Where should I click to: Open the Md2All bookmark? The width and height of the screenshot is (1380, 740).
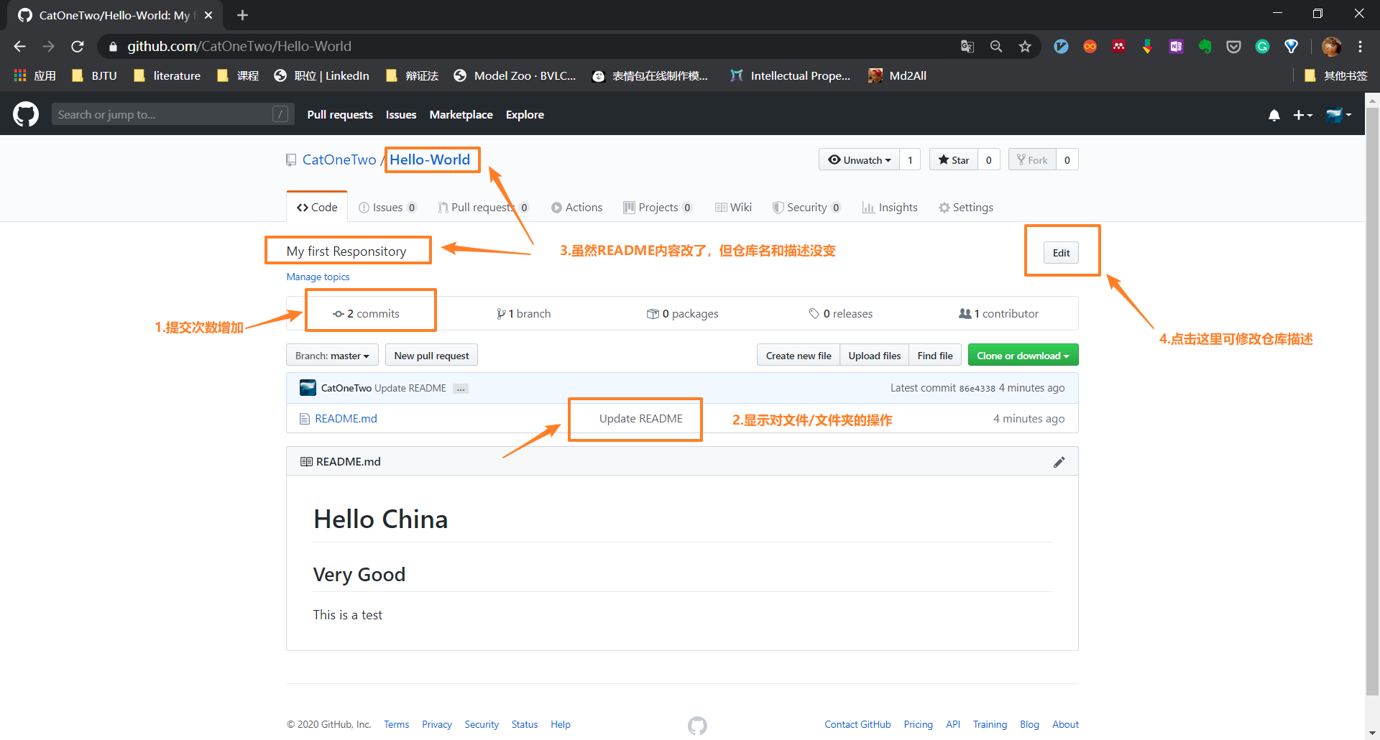(x=898, y=75)
